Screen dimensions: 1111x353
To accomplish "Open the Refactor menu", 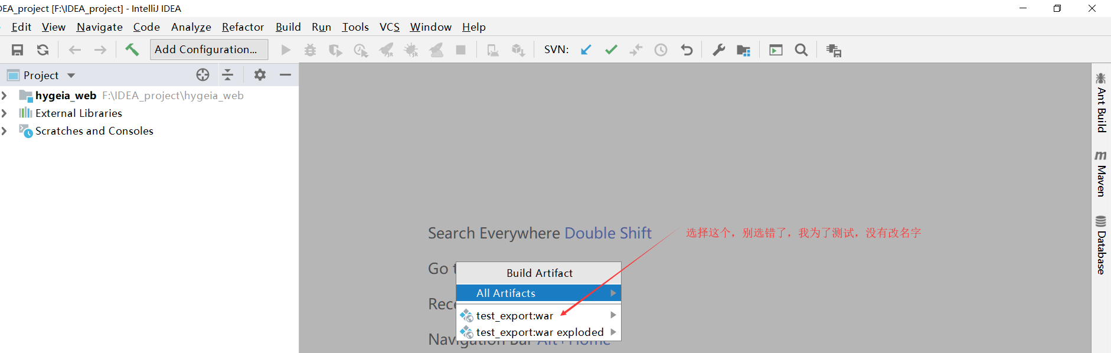I will point(243,27).
